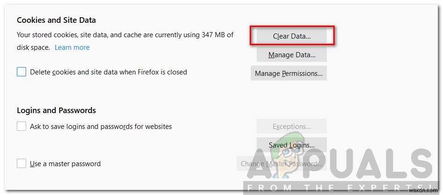Click the Clear Data button
The width and height of the screenshot is (443, 195).
(x=292, y=36)
